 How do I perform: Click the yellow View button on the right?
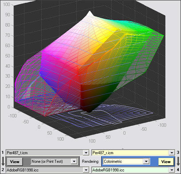coord(166,162)
